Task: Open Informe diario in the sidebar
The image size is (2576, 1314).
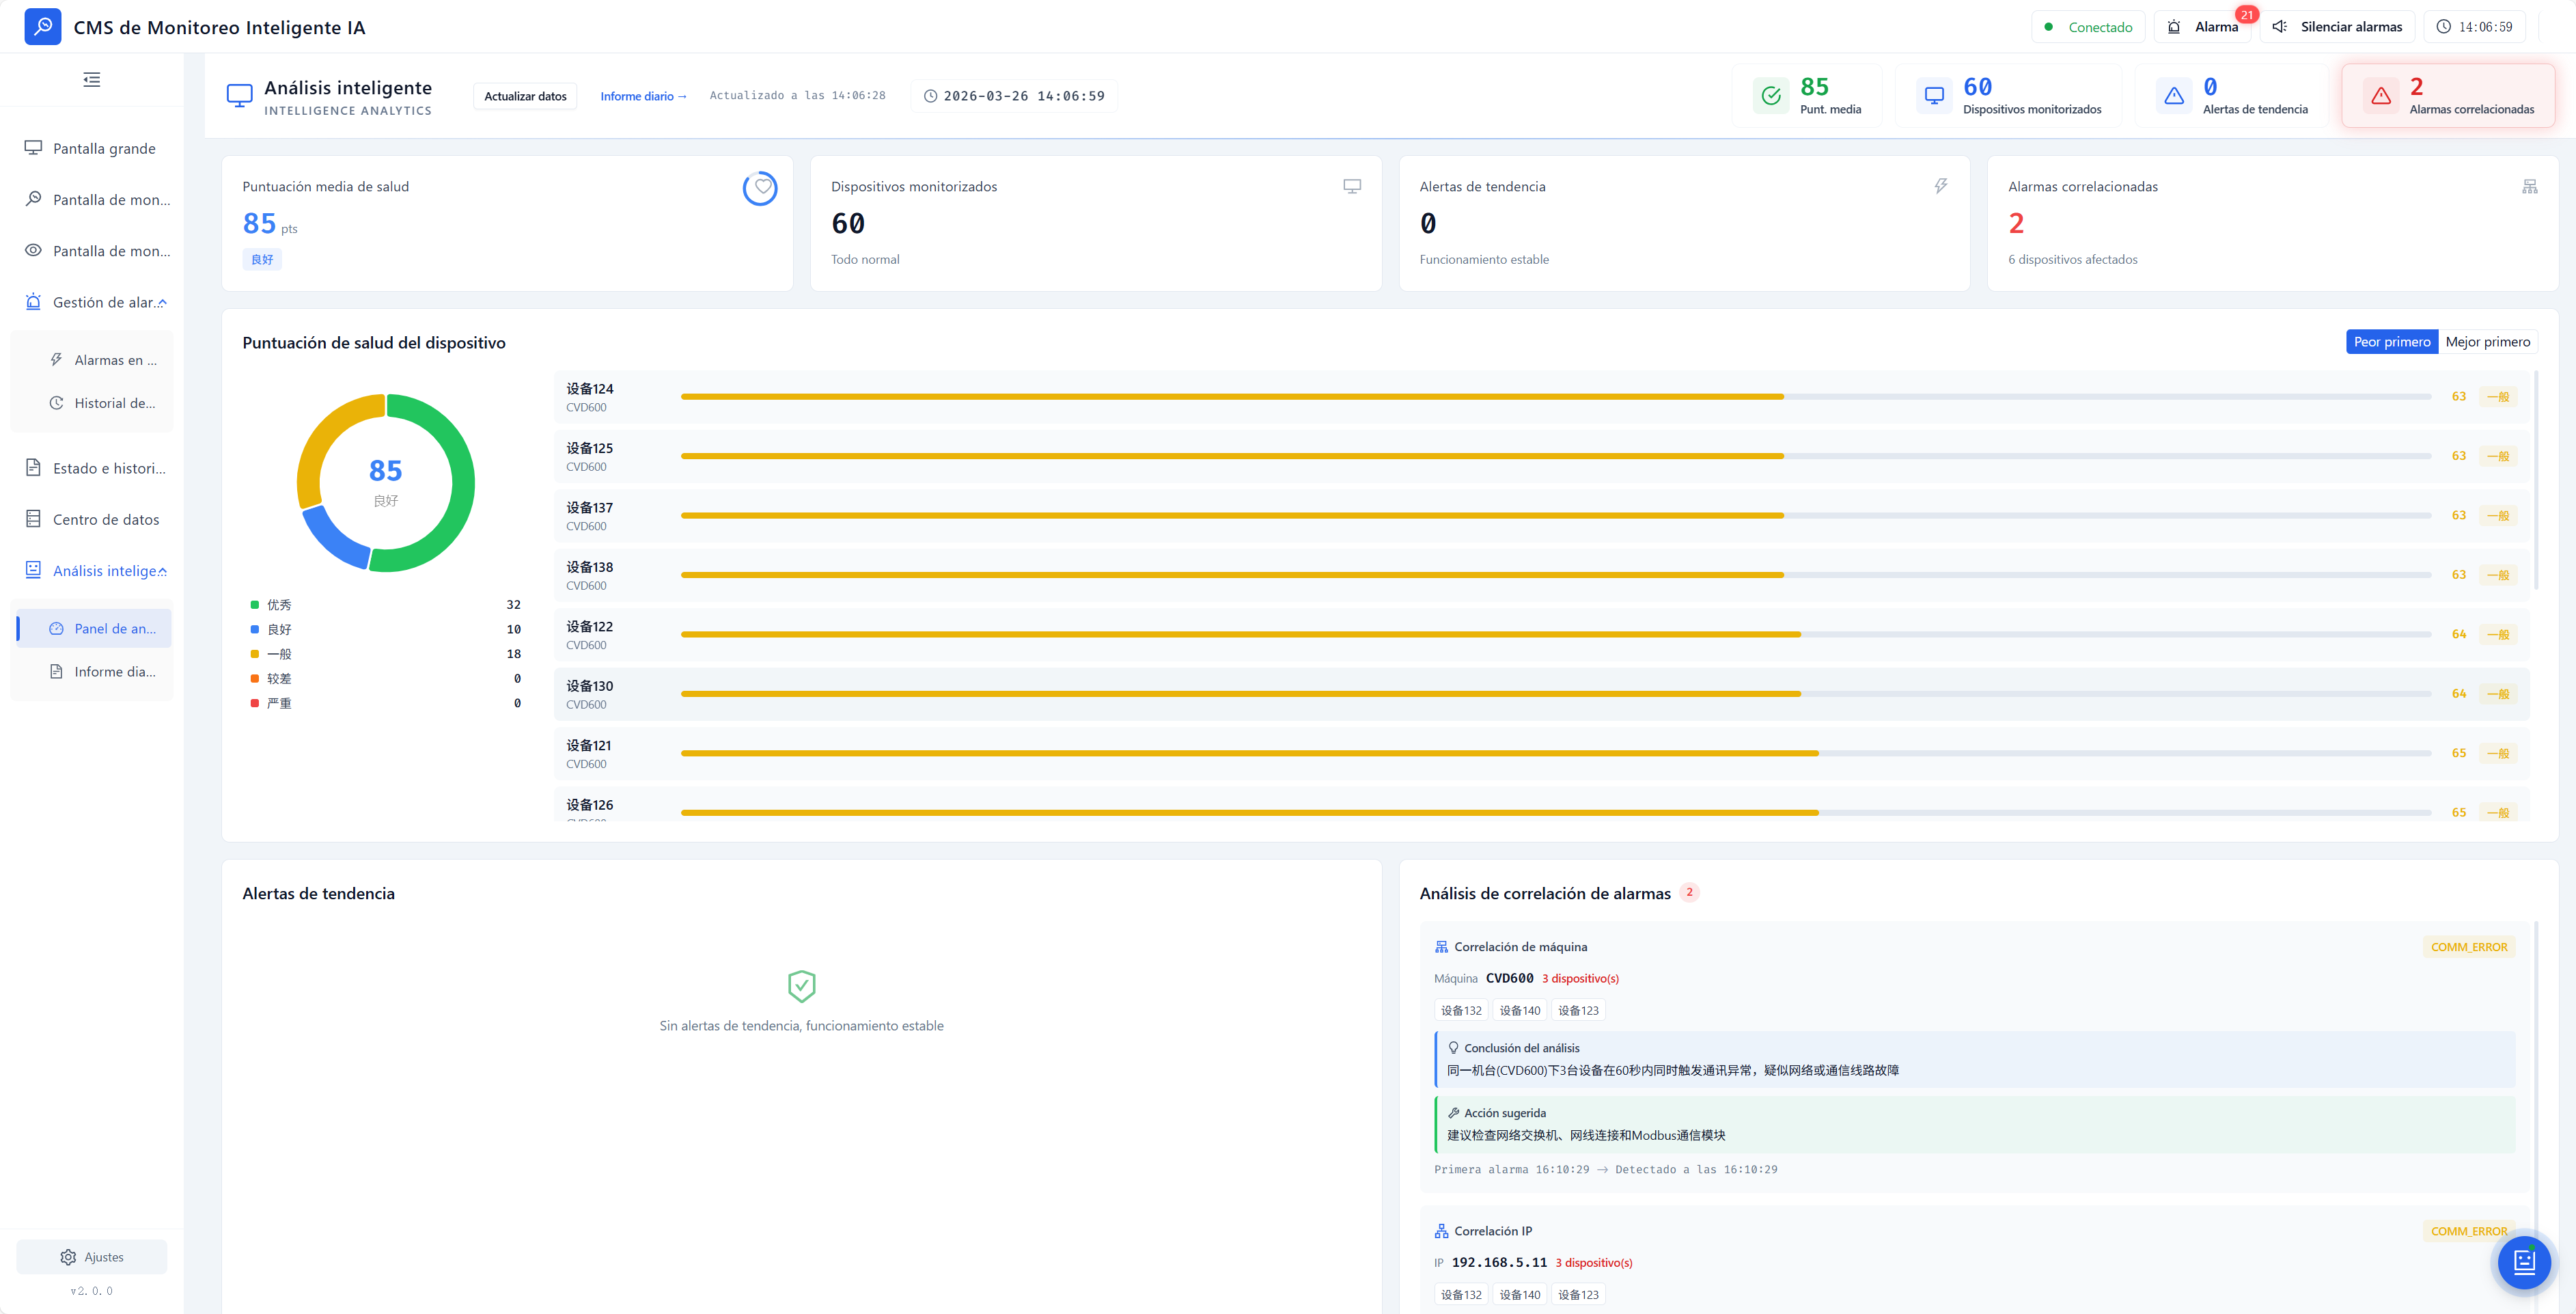Action: click(x=114, y=672)
